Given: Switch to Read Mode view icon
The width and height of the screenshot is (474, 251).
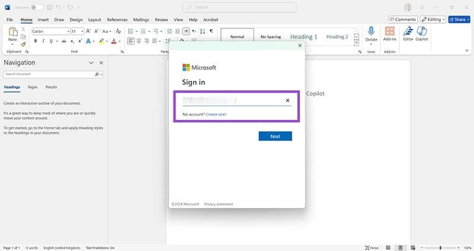Looking at the screenshot, I should tap(388, 247).
